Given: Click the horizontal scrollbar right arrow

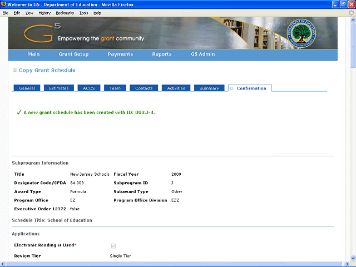Looking at the screenshot, I should coord(347,264).
